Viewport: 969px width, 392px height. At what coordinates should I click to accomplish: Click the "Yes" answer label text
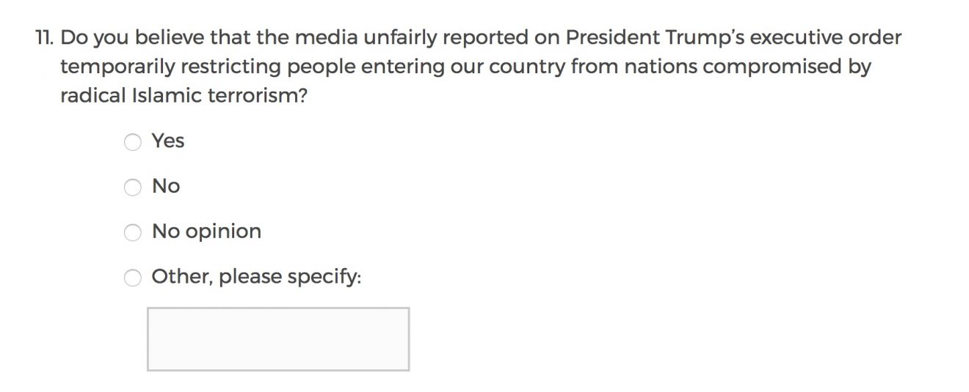168,141
